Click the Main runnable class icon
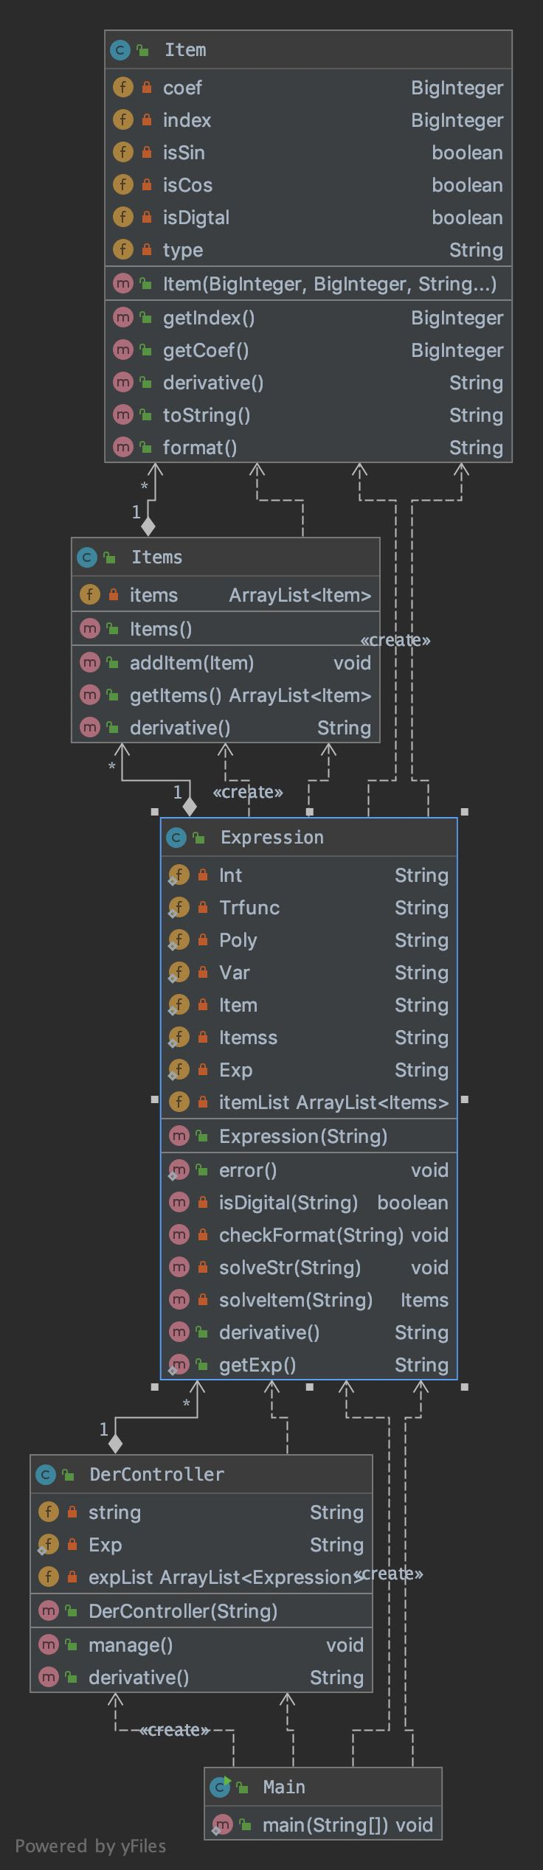The width and height of the screenshot is (543, 1870). point(220,1787)
